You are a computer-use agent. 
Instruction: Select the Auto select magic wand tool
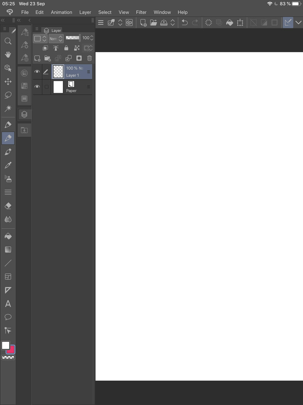[x=8, y=109]
